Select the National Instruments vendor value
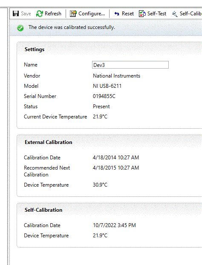This screenshot has height=265, width=202. click(116, 76)
